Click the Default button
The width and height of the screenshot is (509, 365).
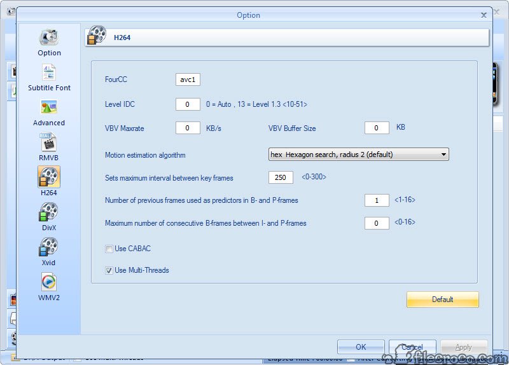click(x=442, y=299)
